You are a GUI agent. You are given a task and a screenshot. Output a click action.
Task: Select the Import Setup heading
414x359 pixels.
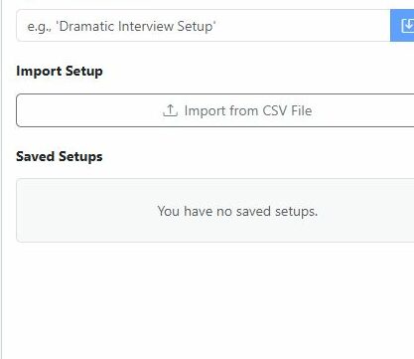tap(60, 72)
